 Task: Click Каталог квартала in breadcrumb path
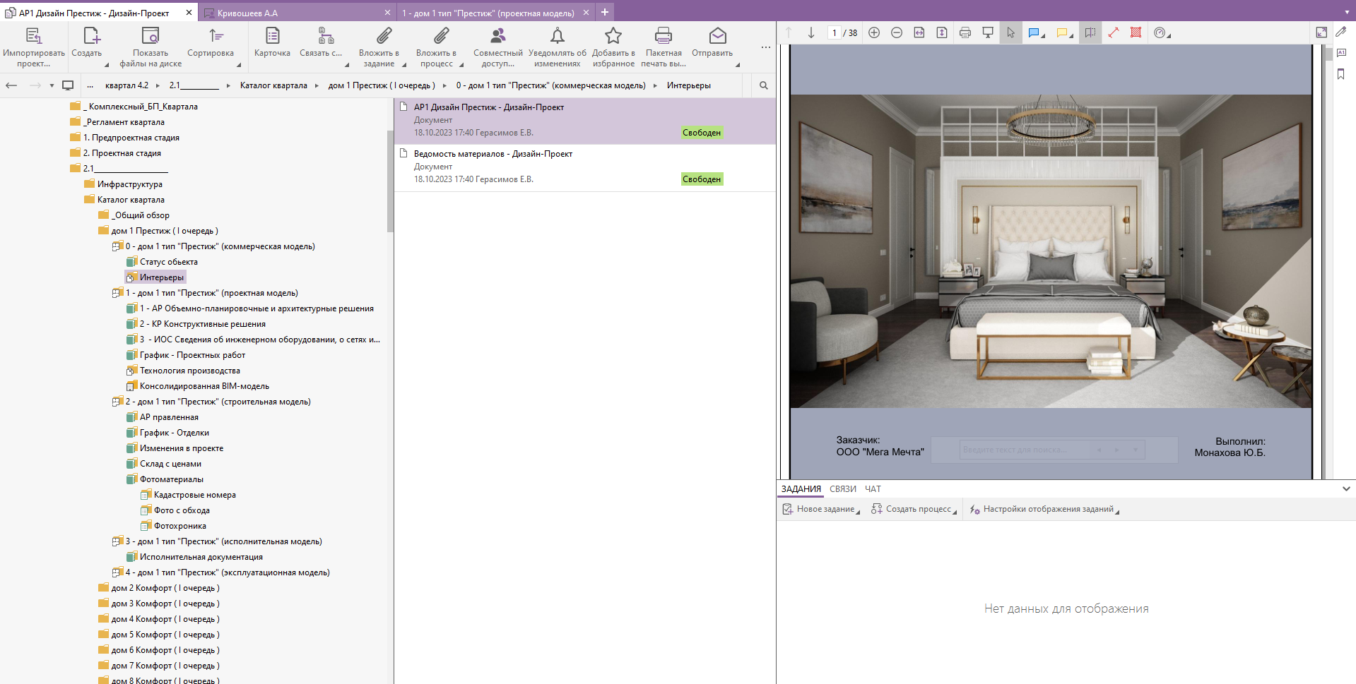[x=273, y=85]
